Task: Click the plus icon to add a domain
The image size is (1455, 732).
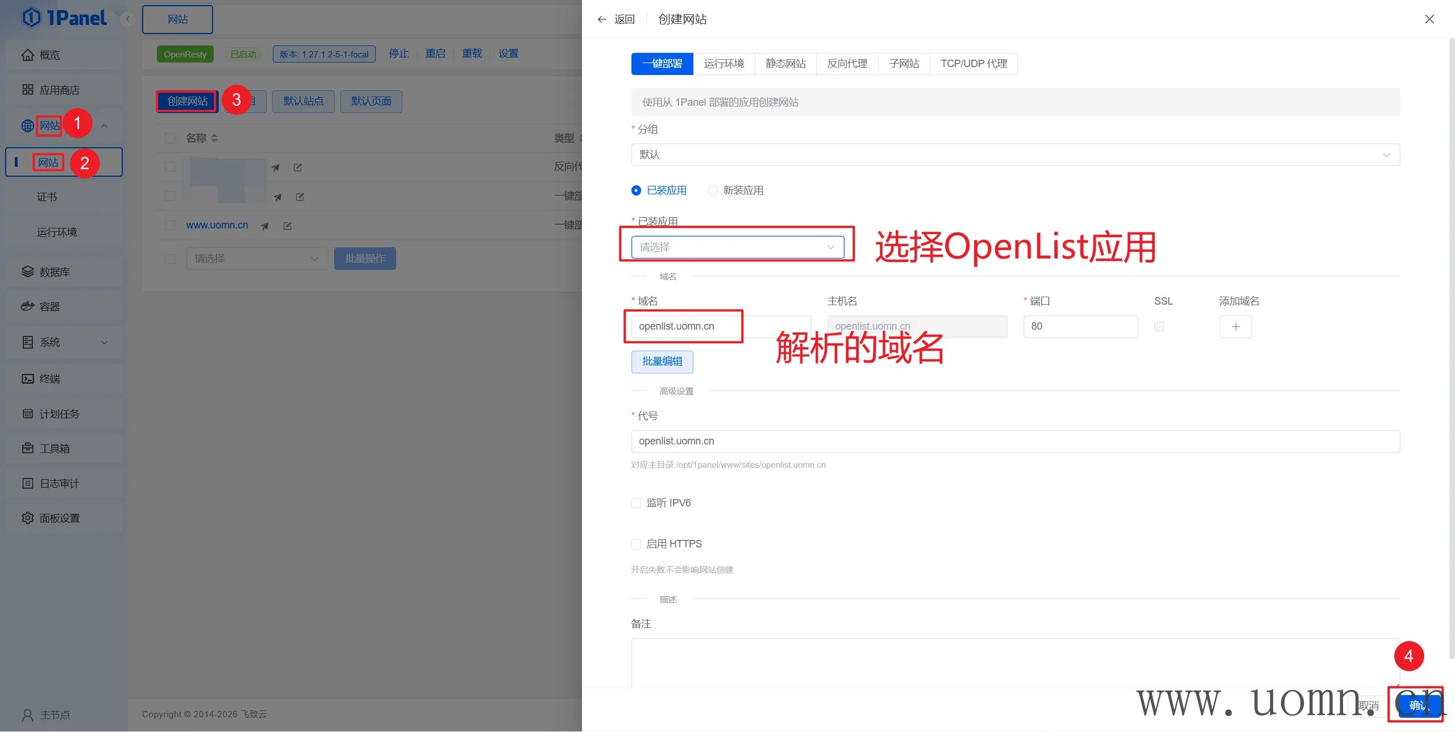Action: coord(1236,327)
